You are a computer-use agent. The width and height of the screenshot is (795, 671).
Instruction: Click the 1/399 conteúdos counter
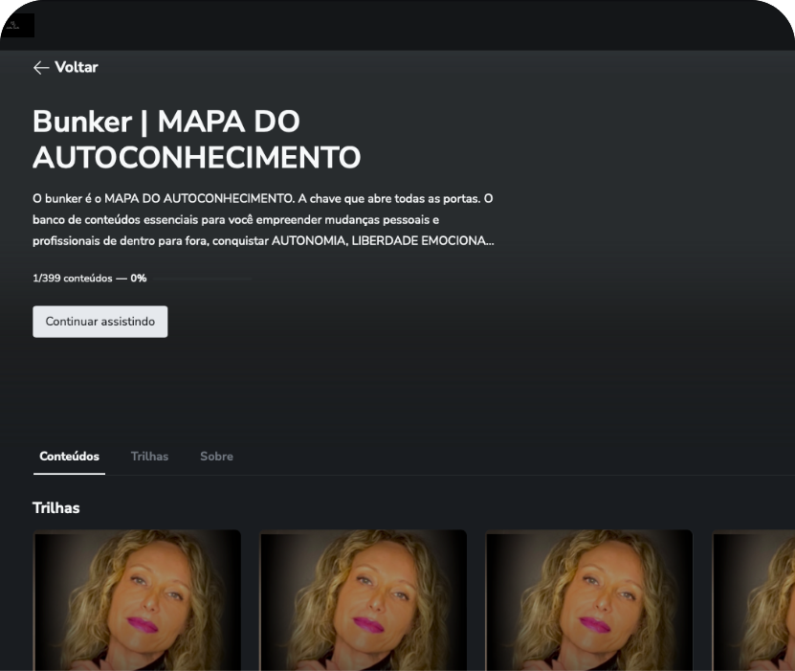73,279
